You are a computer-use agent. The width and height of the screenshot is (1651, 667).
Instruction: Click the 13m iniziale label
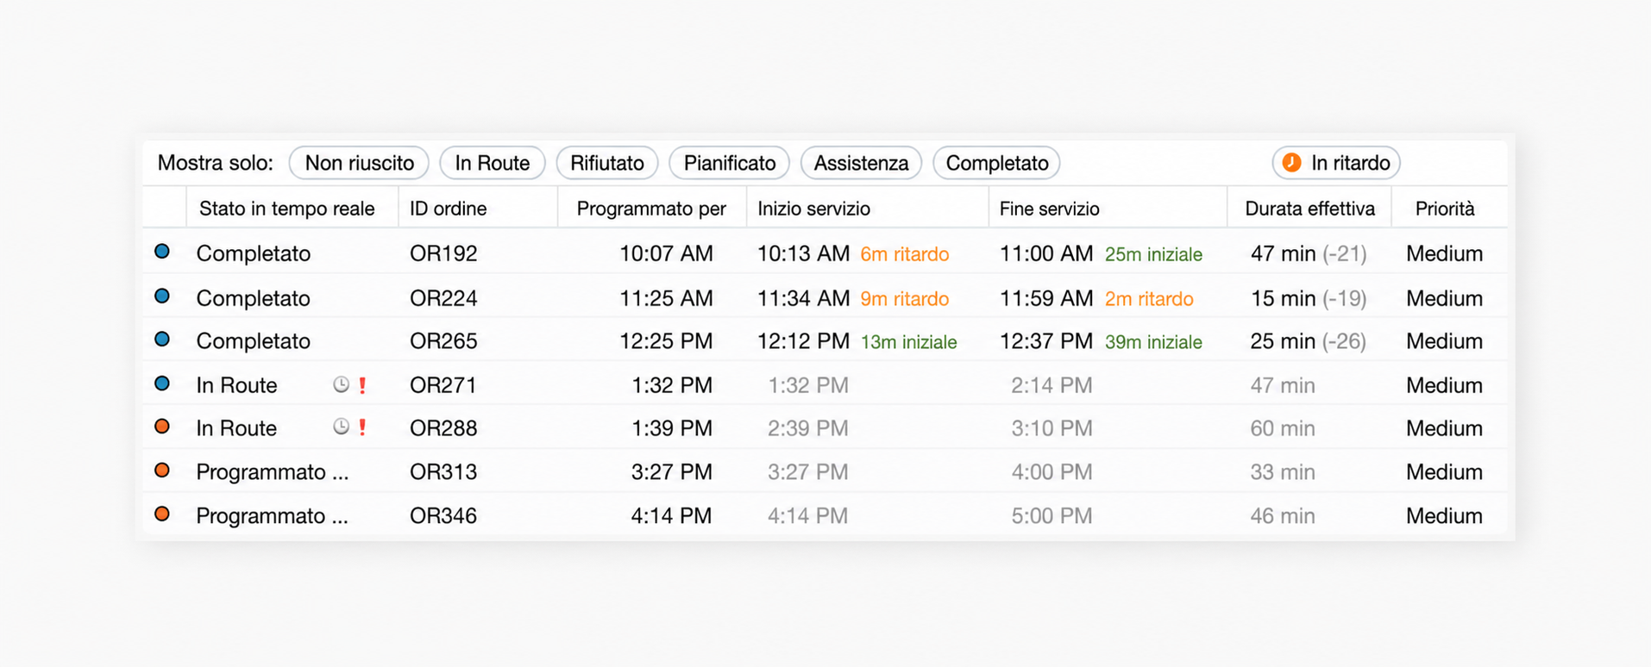point(909,342)
